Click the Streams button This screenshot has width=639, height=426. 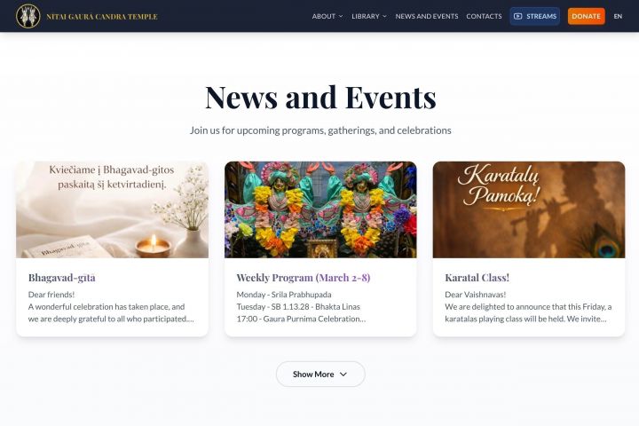click(x=534, y=16)
